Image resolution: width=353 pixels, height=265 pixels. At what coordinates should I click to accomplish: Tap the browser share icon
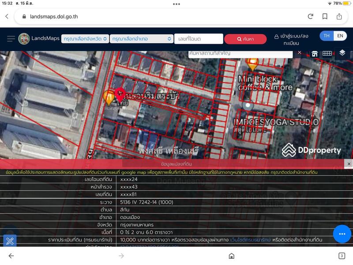click(x=339, y=16)
